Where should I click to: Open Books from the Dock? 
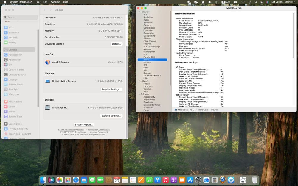[182, 180]
